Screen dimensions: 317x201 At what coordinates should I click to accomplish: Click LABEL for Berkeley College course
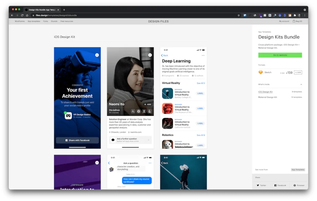tap(200, 94)
